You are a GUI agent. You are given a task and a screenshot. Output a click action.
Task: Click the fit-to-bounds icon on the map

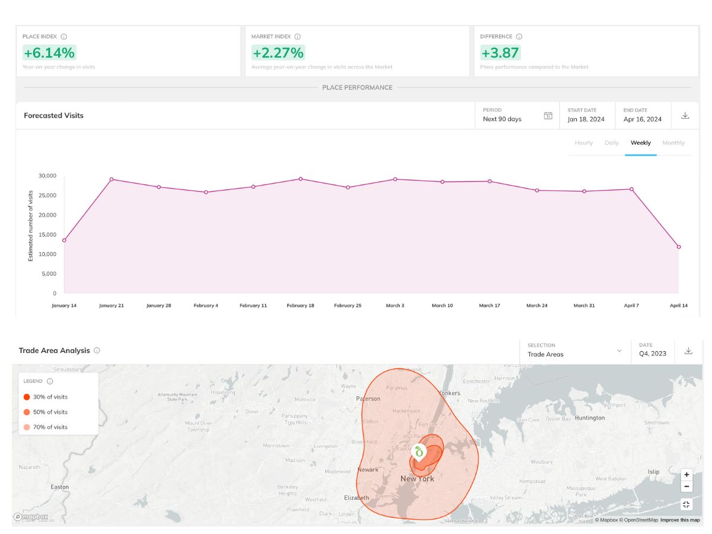click(686, 504)
